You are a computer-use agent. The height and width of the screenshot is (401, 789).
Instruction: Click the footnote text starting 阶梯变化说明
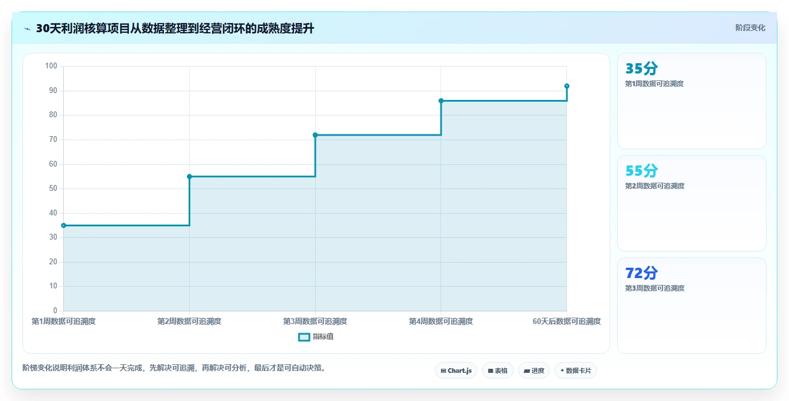click(175, 368)
